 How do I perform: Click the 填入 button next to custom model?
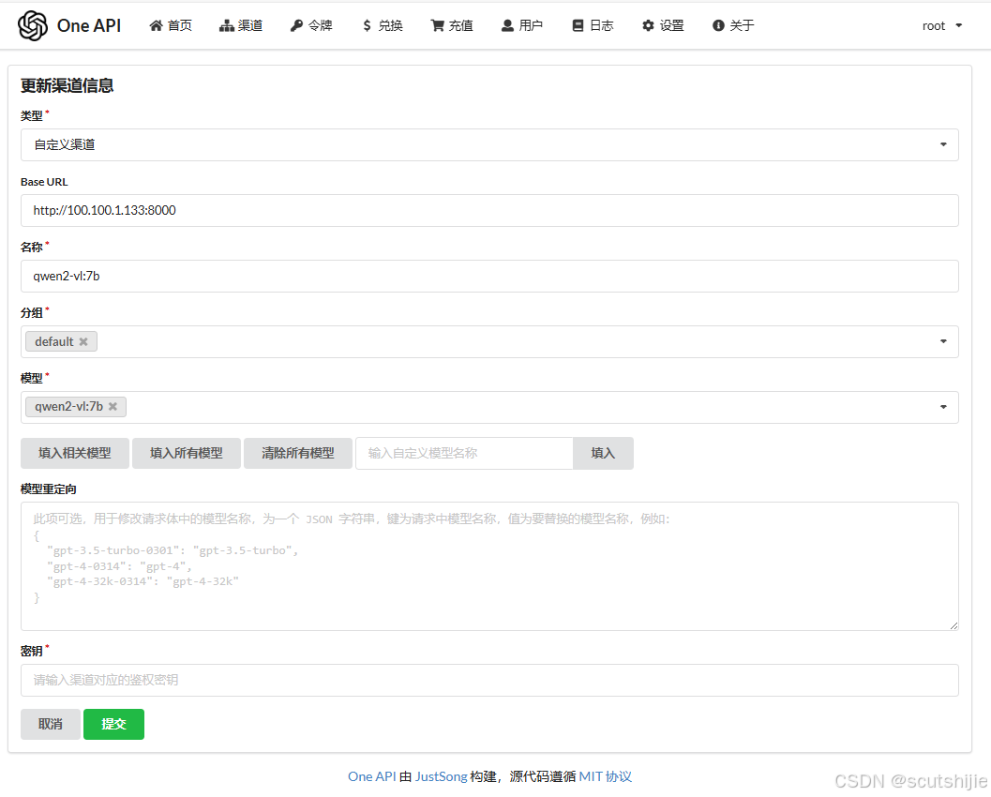603,453
